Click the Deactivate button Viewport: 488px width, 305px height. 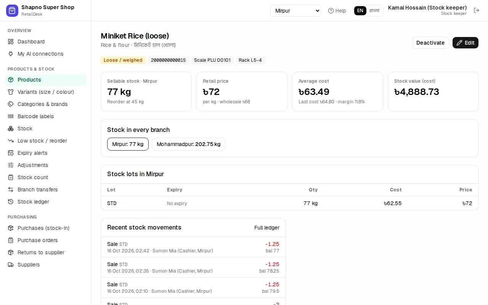430,43
